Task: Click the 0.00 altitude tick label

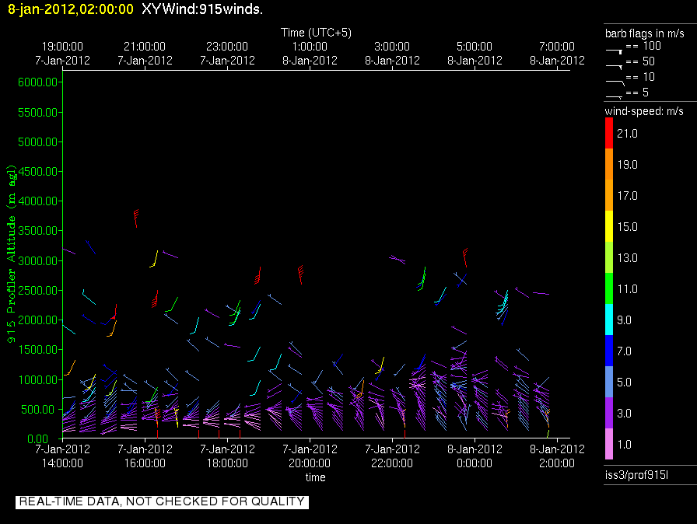Action: click(x=38, y=439)
